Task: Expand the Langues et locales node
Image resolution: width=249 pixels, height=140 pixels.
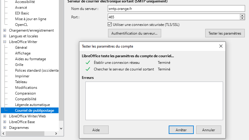Action: (x=5, y=36)
